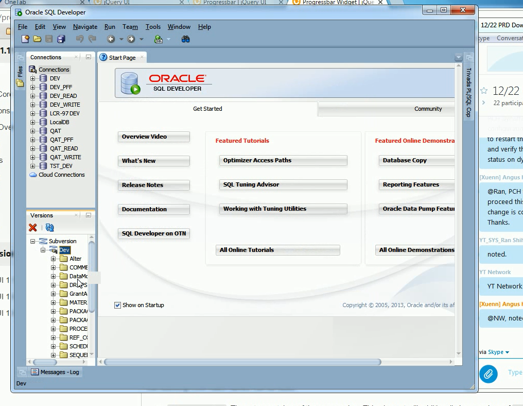
Task: Expand the QAT_PFF connection node
Action: tap(33, 140)
